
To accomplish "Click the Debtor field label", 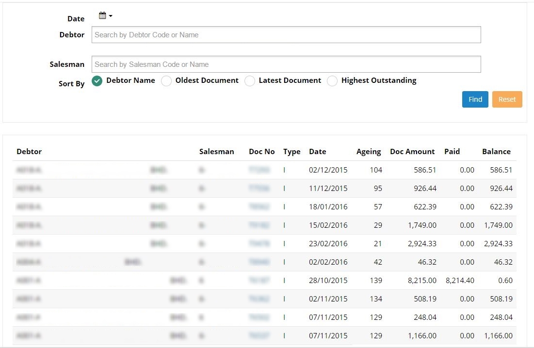I will coord(72,35).
